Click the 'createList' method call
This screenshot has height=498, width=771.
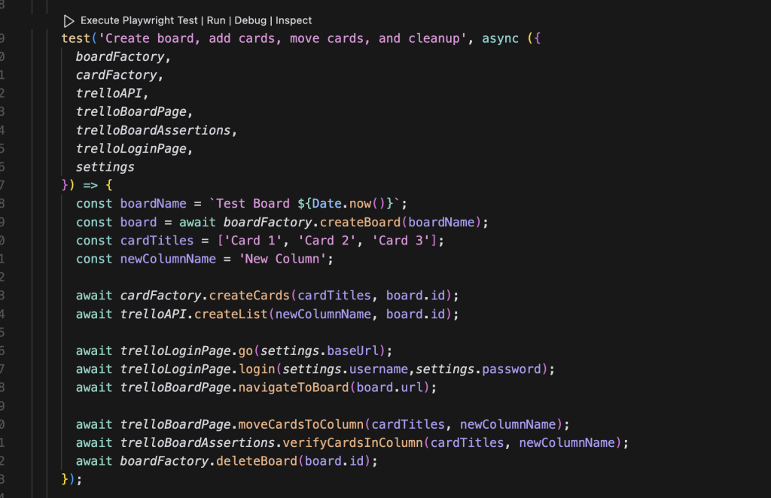coord(230,314)
